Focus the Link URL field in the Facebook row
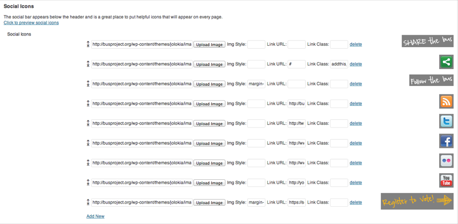This screenshot has width=458, height=224. tap(297, 143)
